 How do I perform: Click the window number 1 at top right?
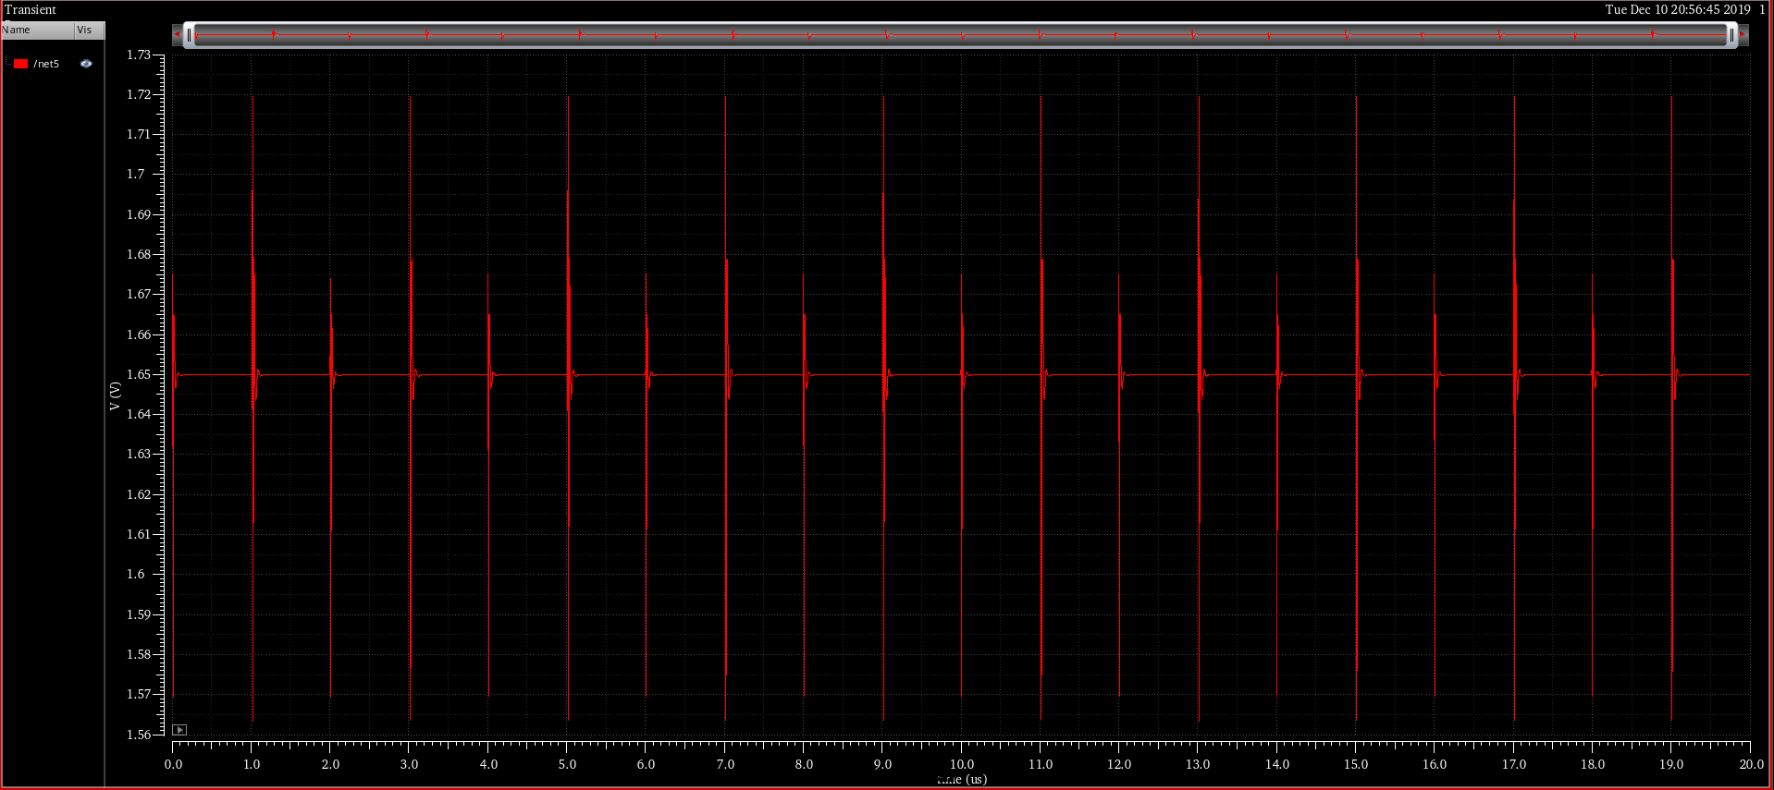[x=1762, y=9]
